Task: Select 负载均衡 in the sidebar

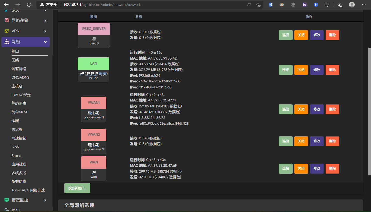Action: coord(19,182)
